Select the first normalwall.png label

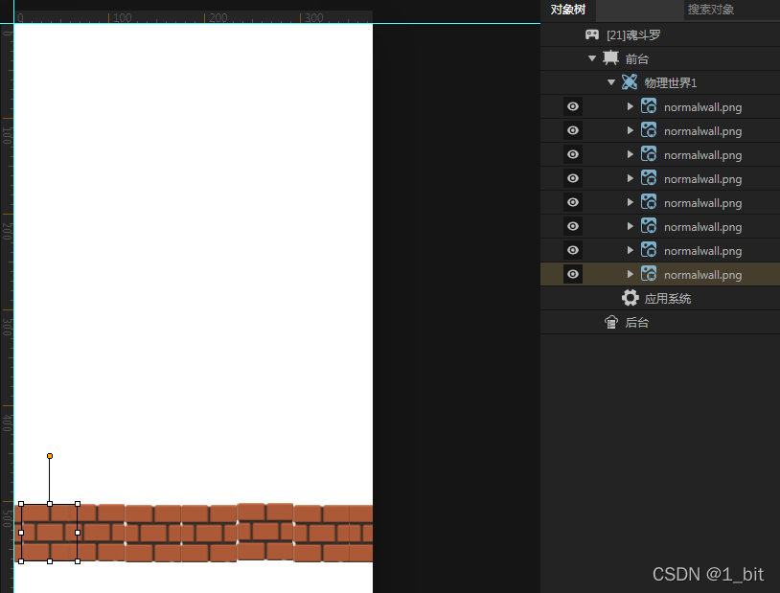click(703, 107)
